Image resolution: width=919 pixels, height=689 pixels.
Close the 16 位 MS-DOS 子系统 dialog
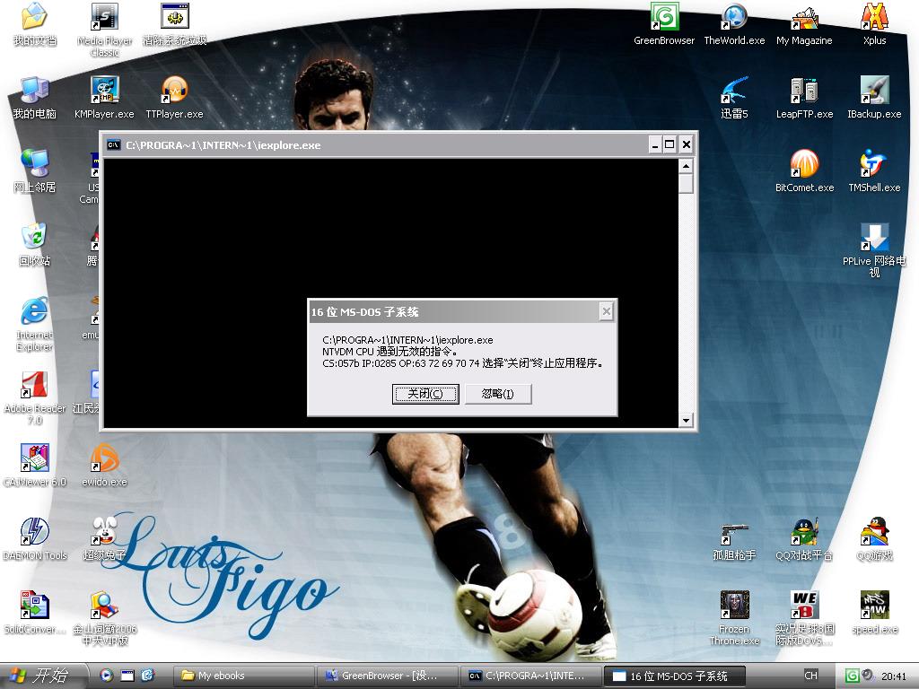[606, 311]
